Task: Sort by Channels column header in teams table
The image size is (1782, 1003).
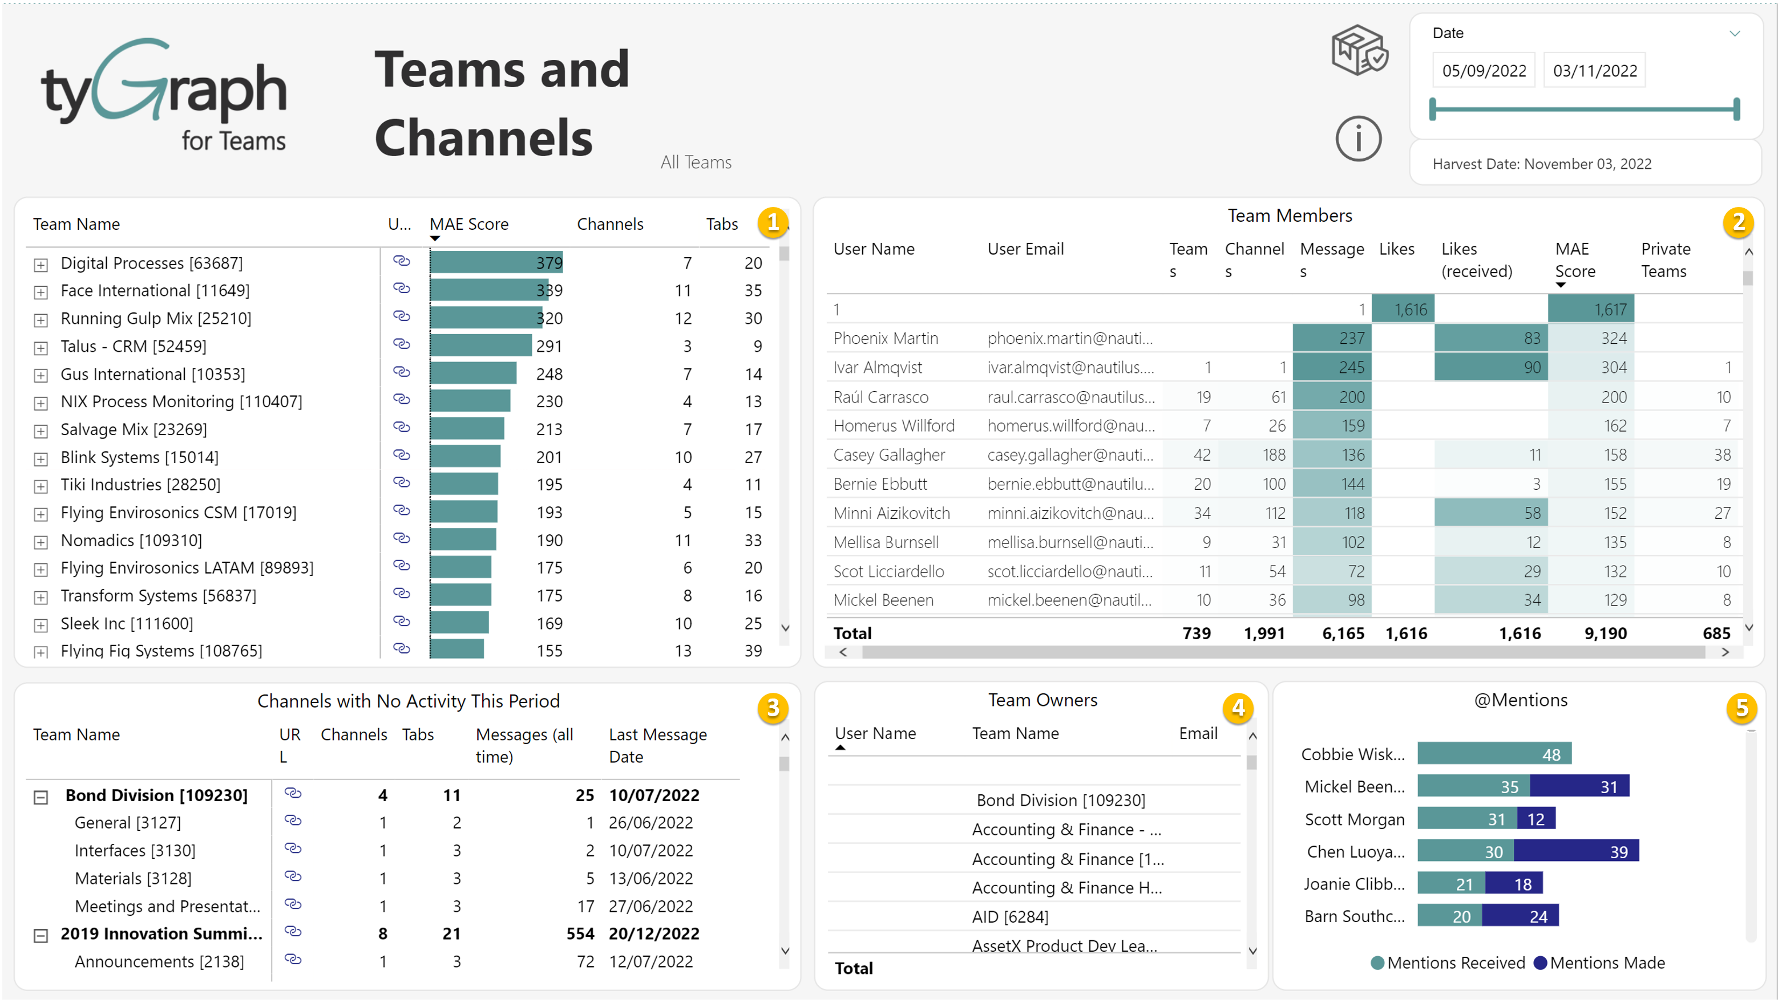Action: [609, 224]
